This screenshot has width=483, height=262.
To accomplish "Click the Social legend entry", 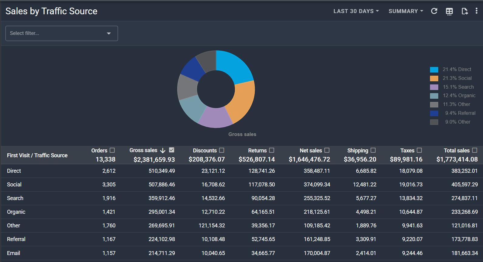I will coord(457,78).
